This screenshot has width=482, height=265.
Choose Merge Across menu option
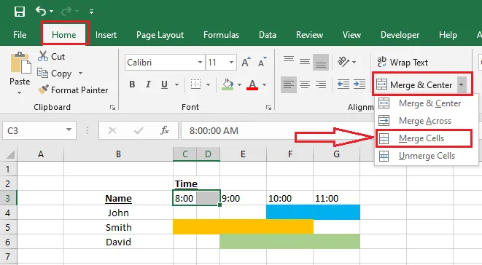click(x=426, y=121)
